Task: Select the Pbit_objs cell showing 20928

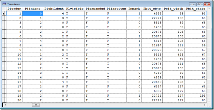Action: tap(152, 50)
